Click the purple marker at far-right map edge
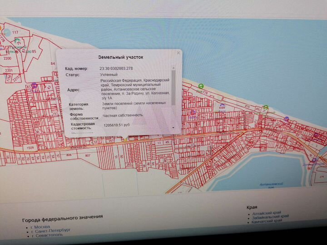The height and width of the screenshot is (245, 327). (314, 160)
